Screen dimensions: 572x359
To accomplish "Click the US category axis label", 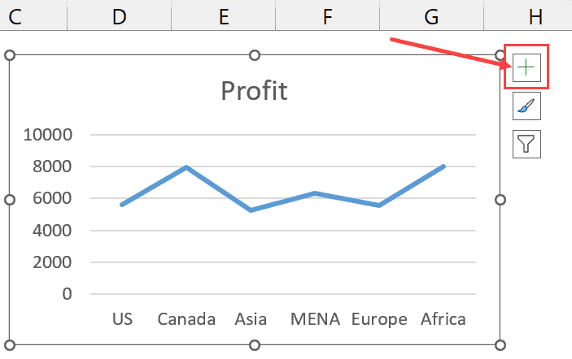I will click(x=123, y=318).
